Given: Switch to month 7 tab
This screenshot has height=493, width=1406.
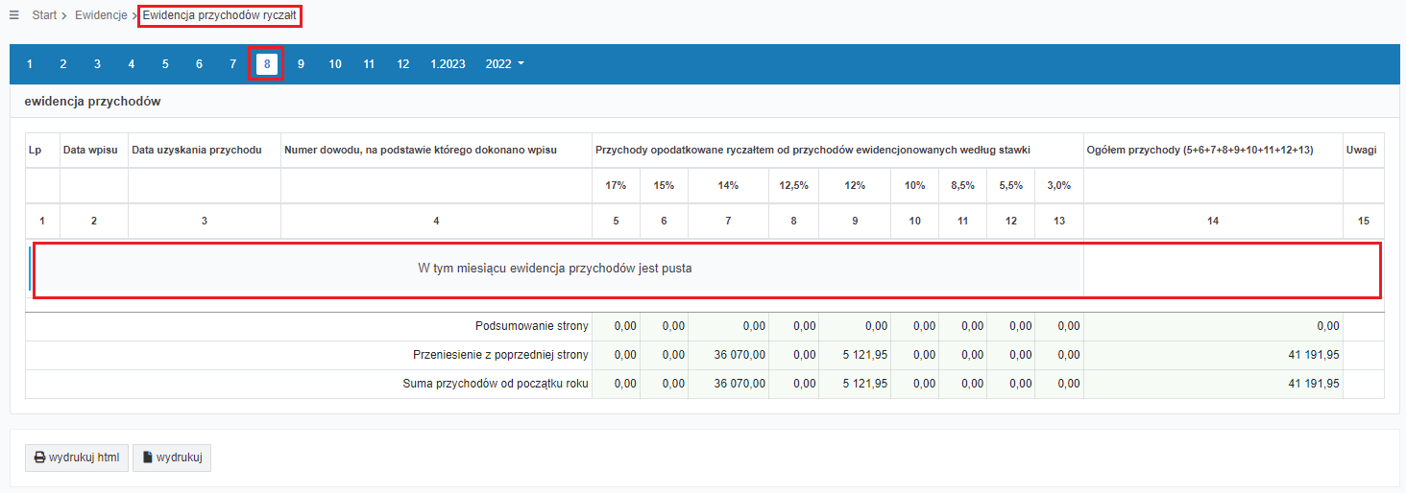Looking at the screenshot, I should (x=232, y=64).
